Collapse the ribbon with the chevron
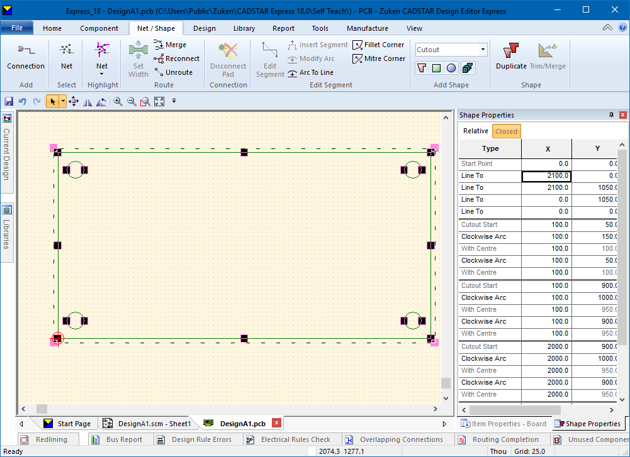Viewport: 630px width, 457px height. coord(607,27)
